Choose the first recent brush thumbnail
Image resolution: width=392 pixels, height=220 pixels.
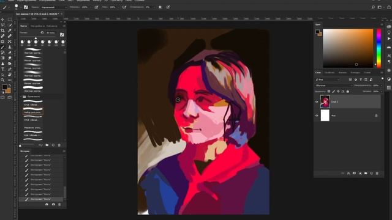click(x=22, y=42)
